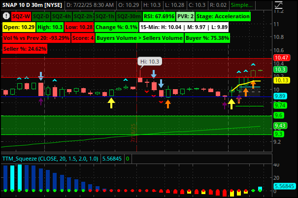Click the SQZ-2h label

83,16
